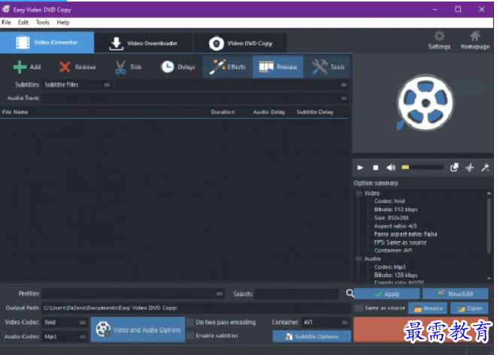
Task: Select 'Bitrate: 128 kbps' tree row
Action: 395,275
